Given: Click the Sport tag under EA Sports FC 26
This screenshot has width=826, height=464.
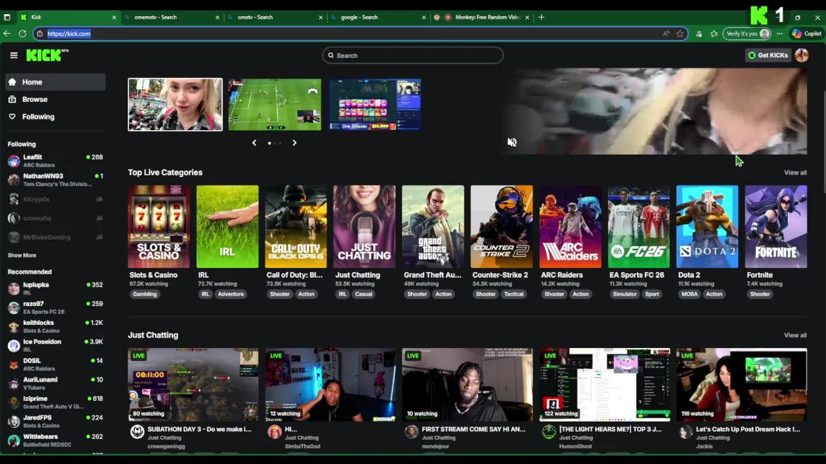Looking at the screenshot, I should click(652, 294).
